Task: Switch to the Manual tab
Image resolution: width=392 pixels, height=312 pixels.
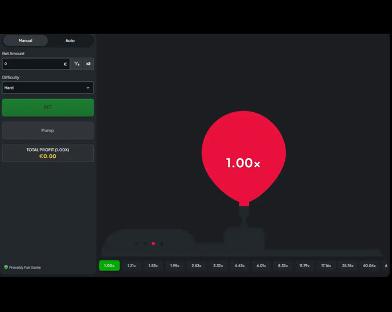Action: (26, 41)
